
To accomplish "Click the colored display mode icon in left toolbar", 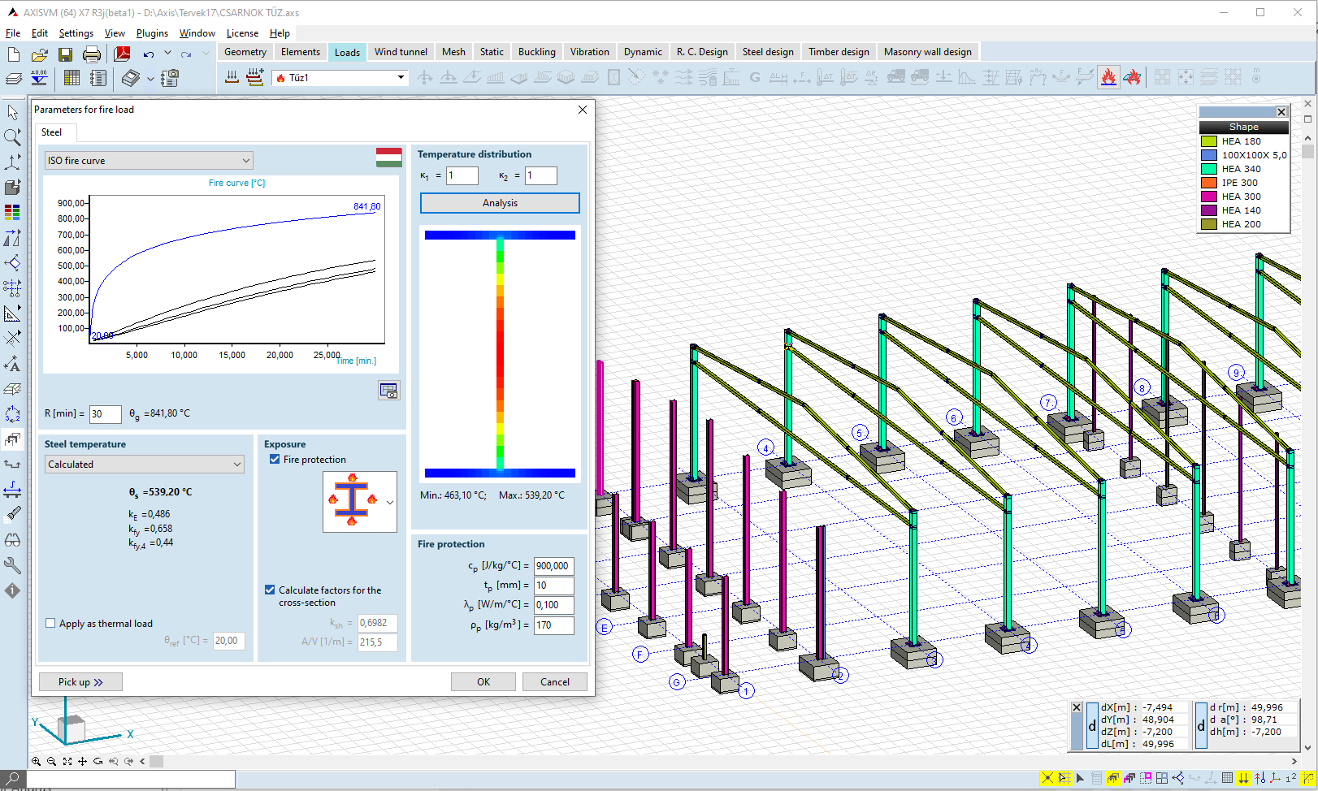I will (12, 213).
